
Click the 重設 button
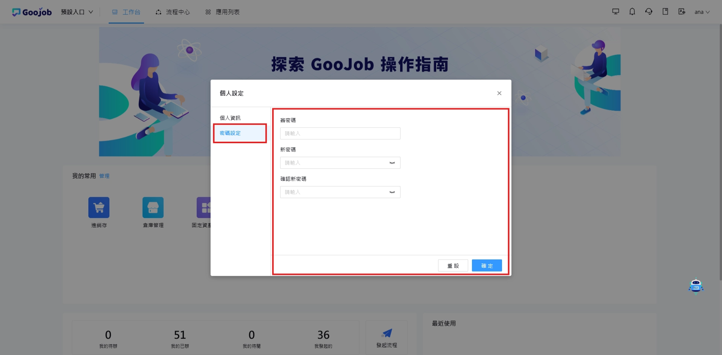click(453, 265)
